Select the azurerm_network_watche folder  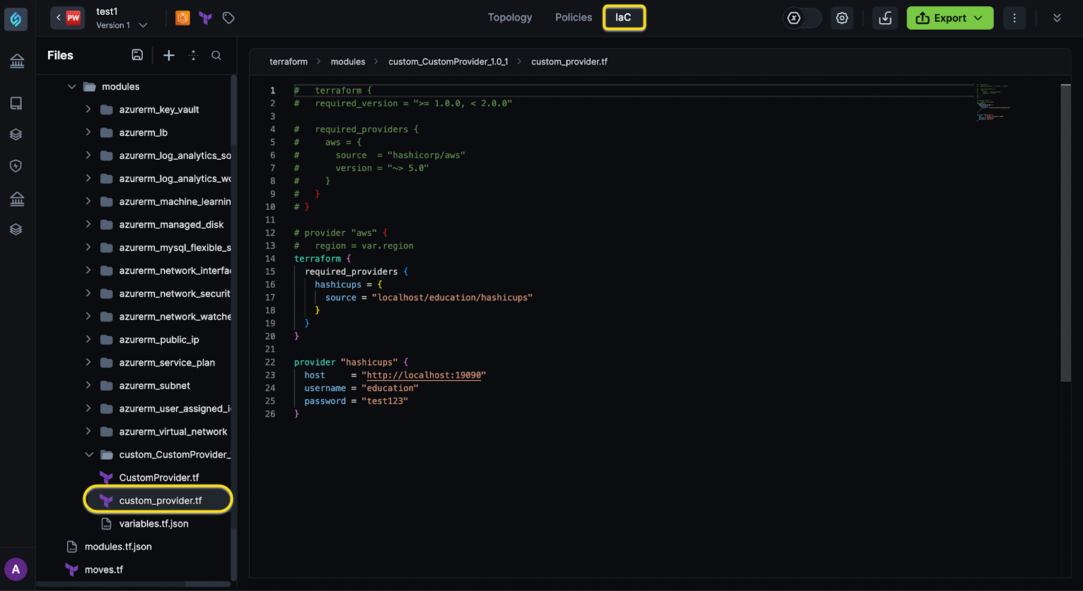click(175, 317)
